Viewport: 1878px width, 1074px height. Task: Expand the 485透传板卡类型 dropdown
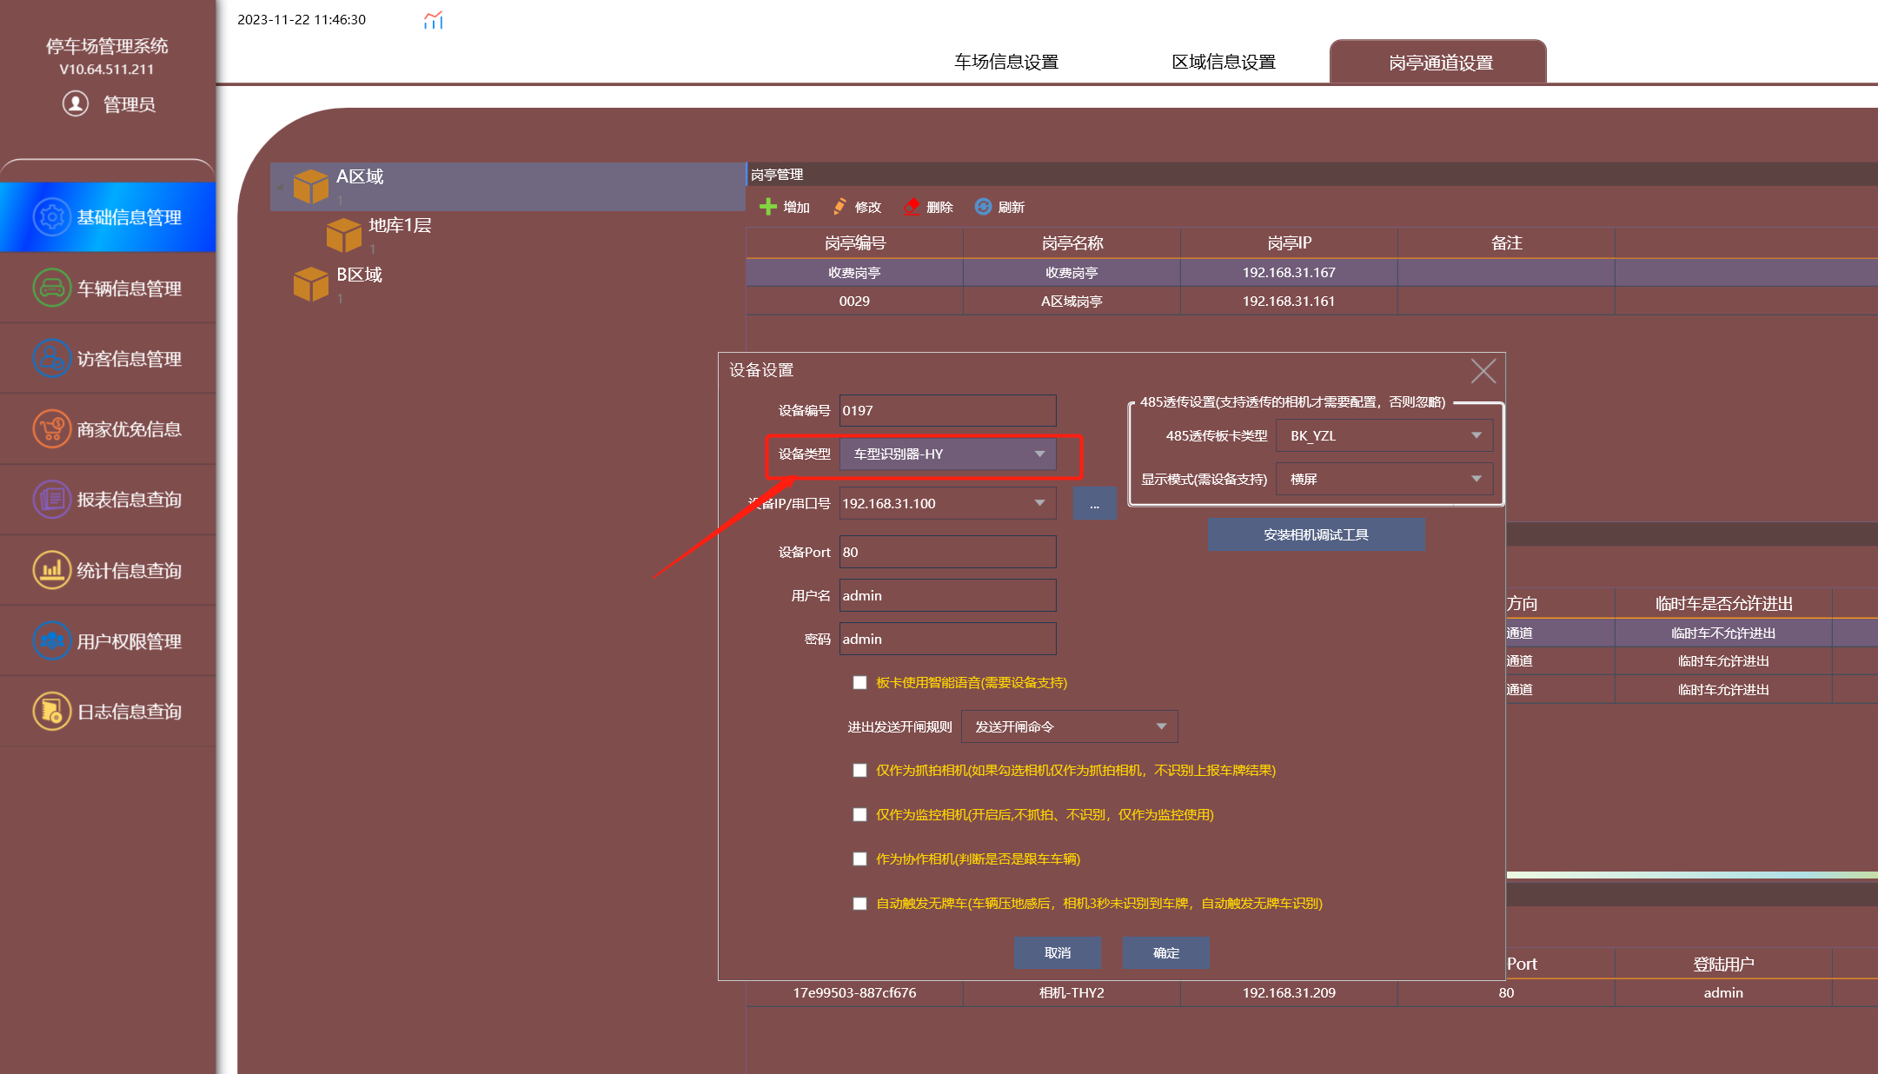[1384, 435]
